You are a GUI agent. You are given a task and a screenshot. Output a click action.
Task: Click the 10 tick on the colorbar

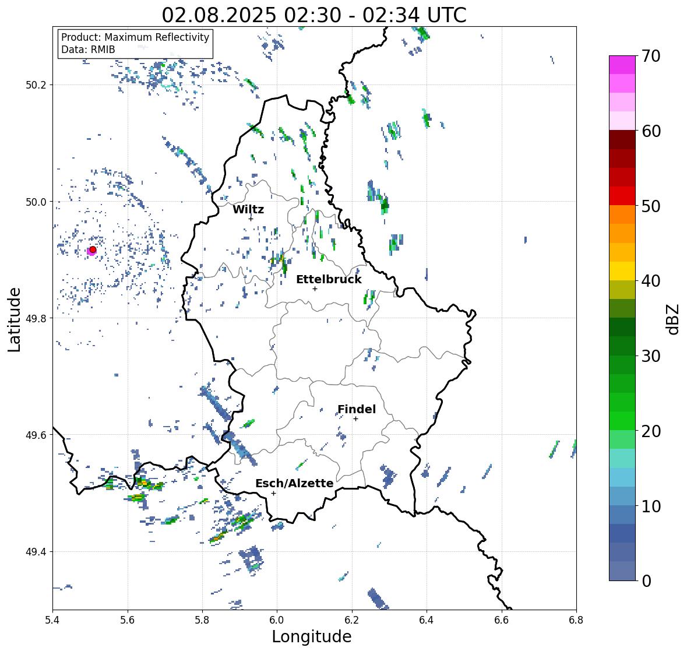point(651,506)
